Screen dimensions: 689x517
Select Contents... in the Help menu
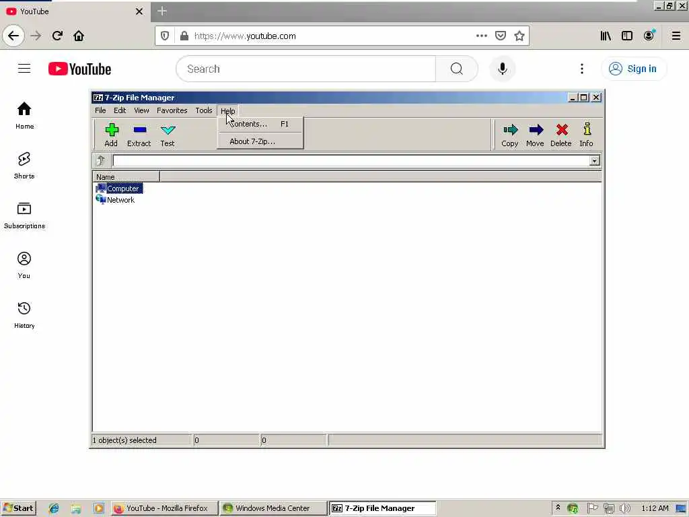pos(260,124)
